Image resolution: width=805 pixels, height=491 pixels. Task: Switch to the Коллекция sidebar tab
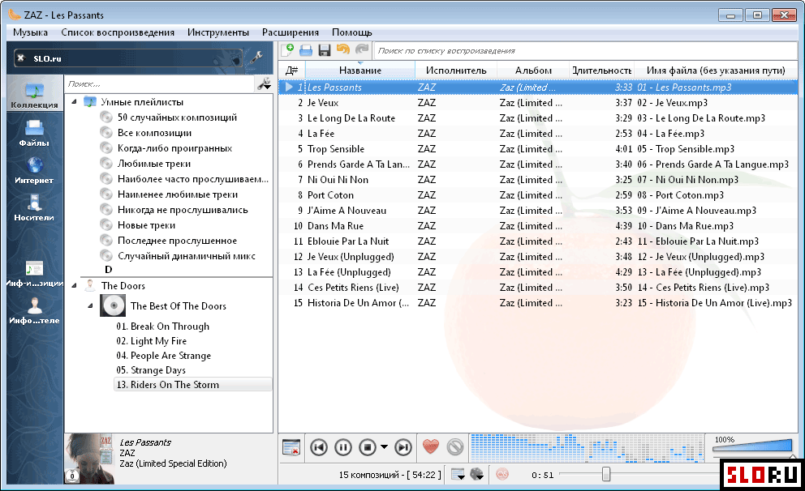click(x=34, y=94)
